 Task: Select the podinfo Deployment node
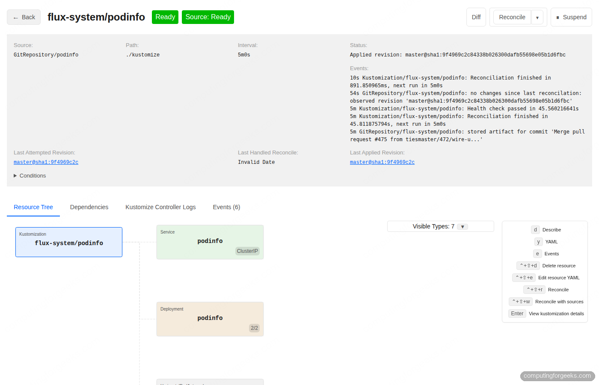pos(210,319)
